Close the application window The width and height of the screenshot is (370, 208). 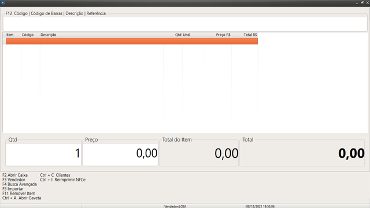coord(368,3)
